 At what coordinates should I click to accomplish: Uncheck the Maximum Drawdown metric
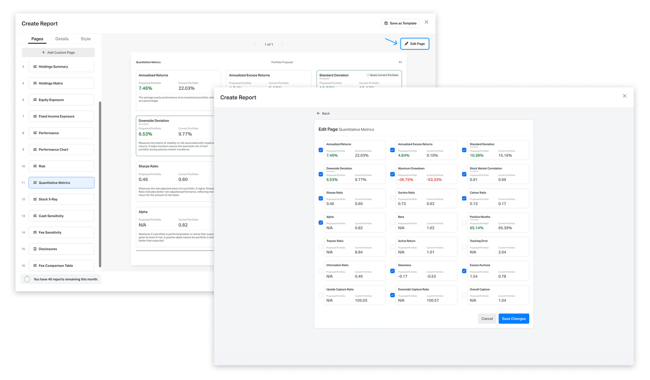pyautogui.click(x=392, y=174)
